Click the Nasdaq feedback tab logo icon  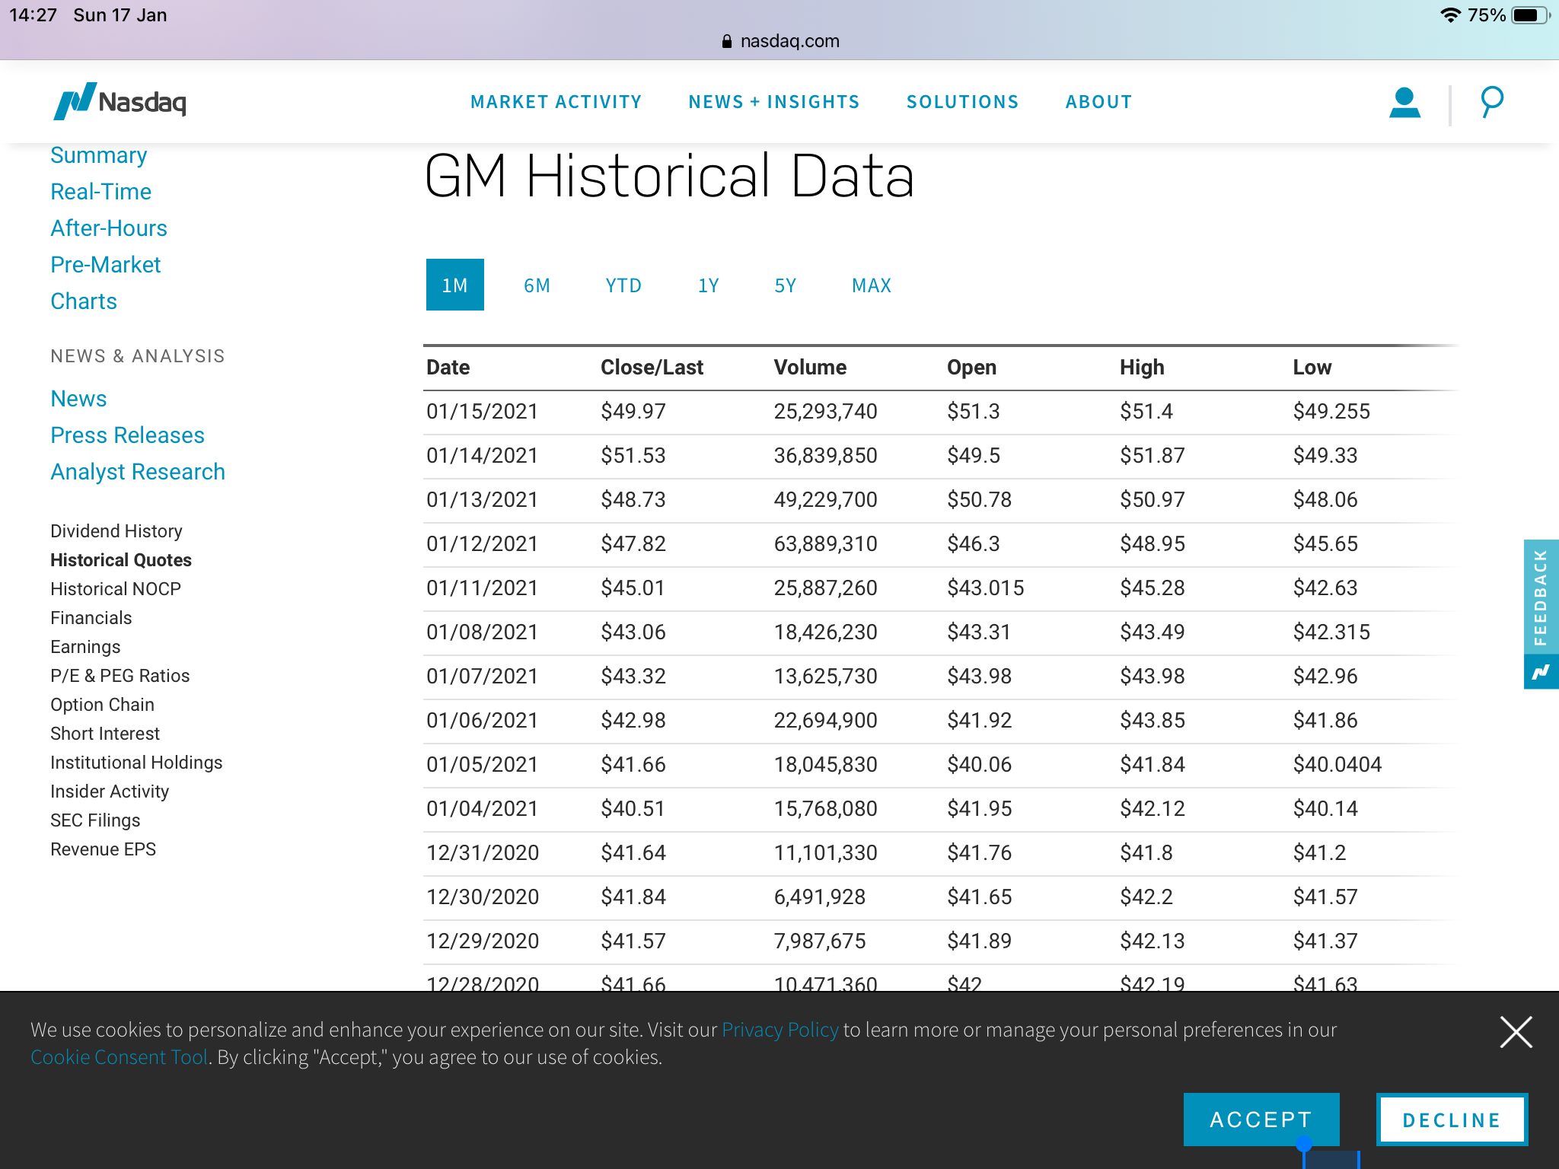point(1541,672)
